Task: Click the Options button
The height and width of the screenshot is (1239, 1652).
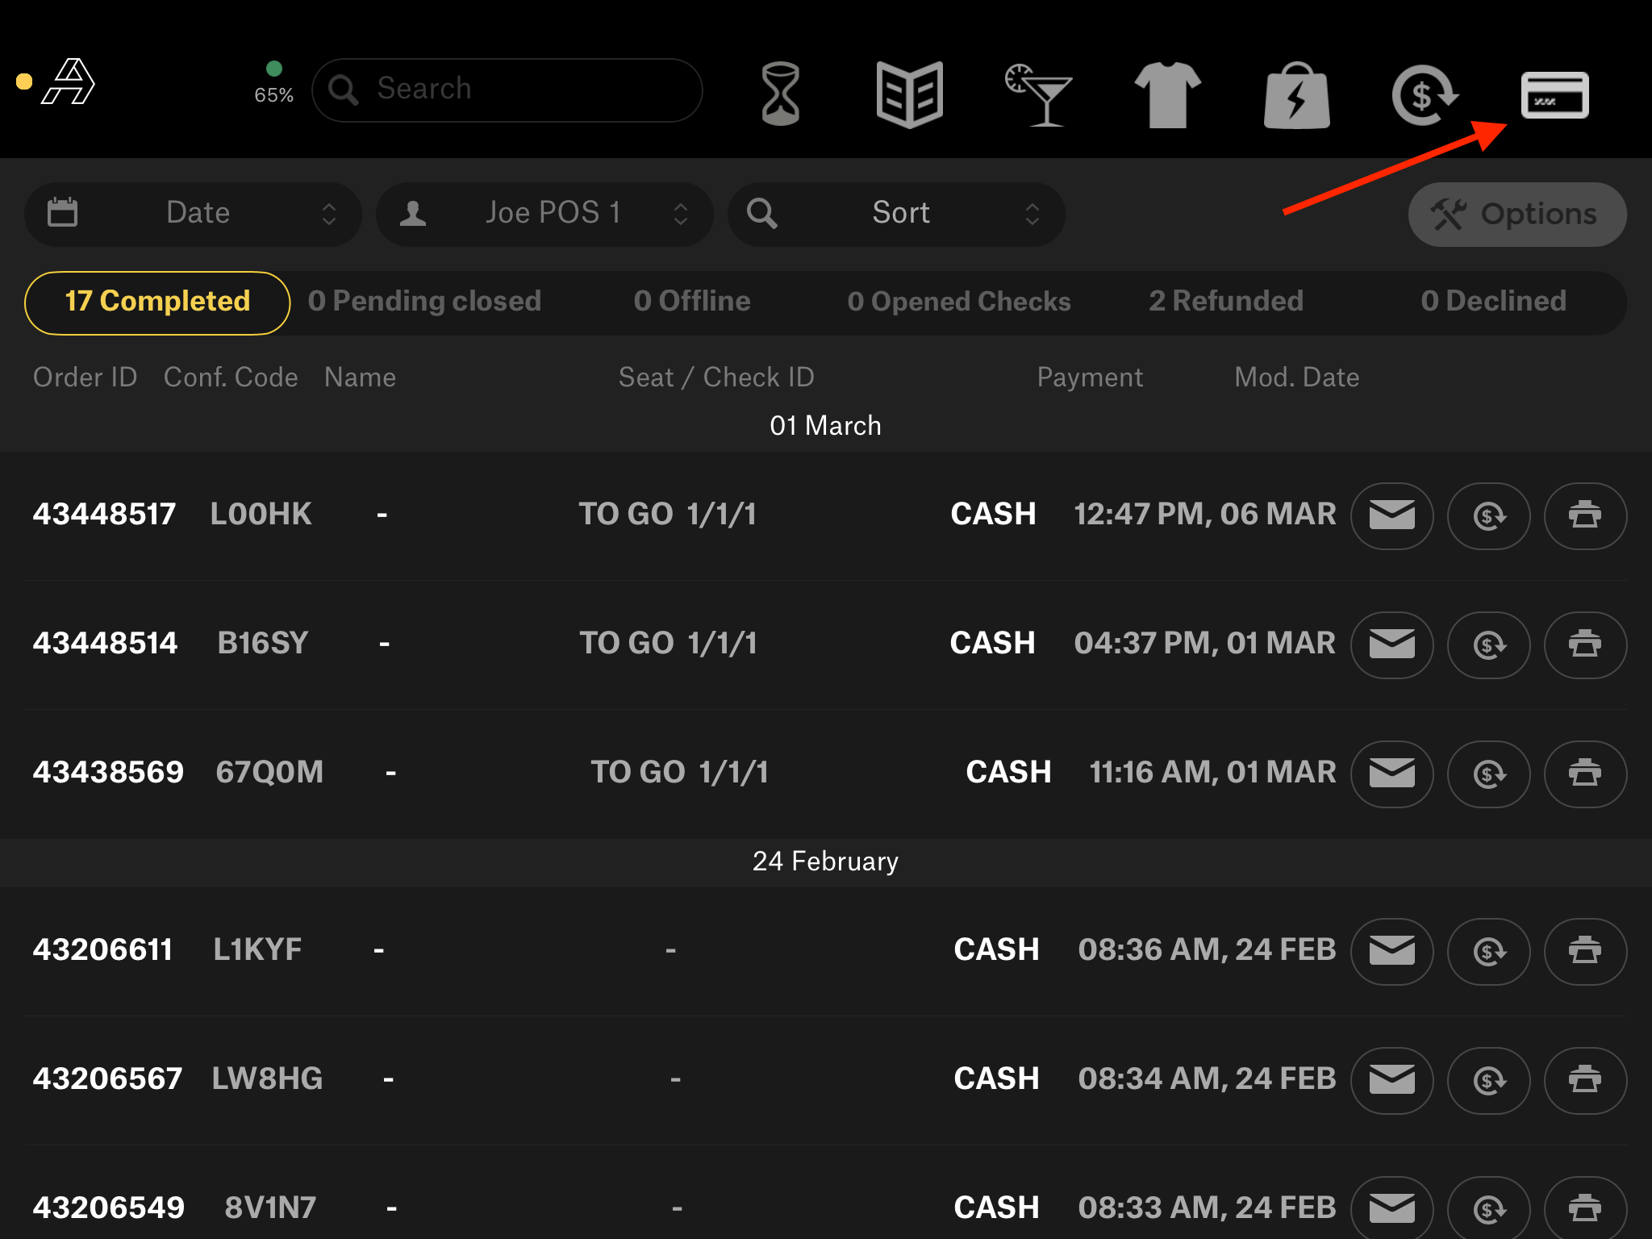Action: tap(1516, 215)
